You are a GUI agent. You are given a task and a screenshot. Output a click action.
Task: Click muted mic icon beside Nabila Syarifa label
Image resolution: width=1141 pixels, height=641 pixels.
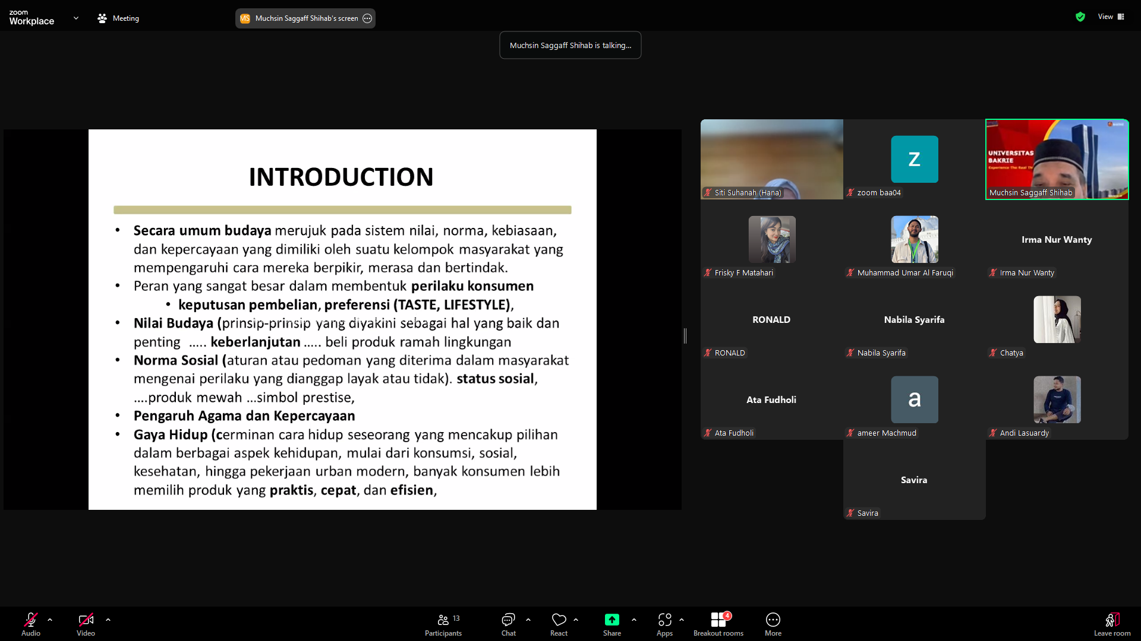point(850,353)
